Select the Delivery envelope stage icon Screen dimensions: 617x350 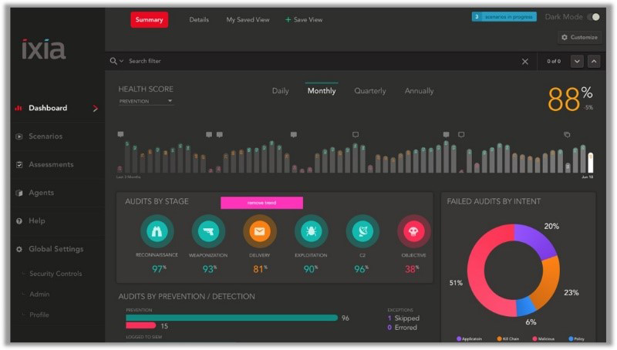pos(260,231)
